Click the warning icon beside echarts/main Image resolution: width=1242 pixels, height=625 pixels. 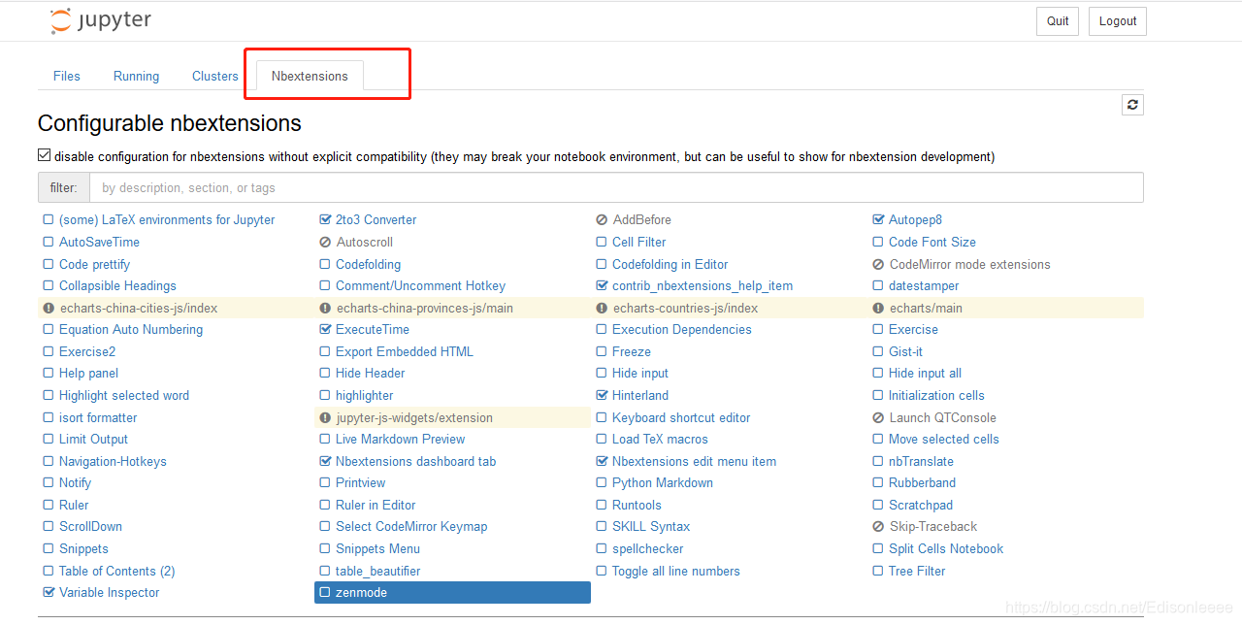click(x=879, y=309)
